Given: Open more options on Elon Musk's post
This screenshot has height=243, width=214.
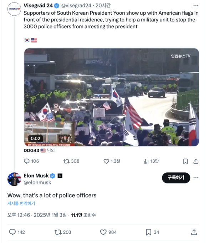Looking at the screenshot, I should [x=196, y=178].
